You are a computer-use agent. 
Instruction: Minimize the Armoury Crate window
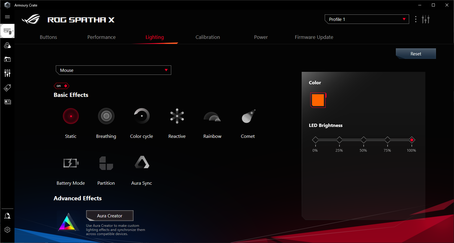tap(420, 5)
